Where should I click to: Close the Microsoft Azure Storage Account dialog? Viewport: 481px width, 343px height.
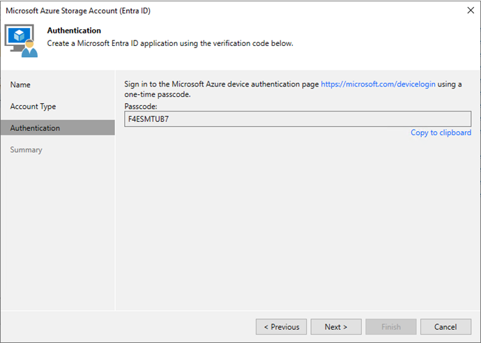coord(471,10)
